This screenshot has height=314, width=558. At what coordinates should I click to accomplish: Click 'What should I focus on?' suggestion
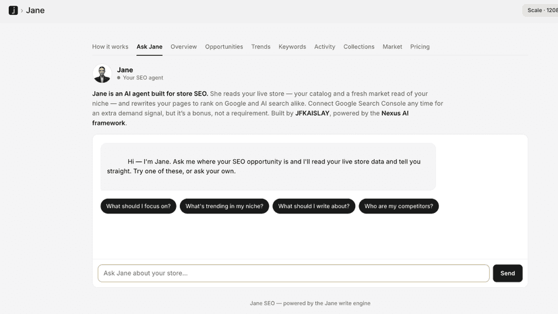(x=138, y=206)
